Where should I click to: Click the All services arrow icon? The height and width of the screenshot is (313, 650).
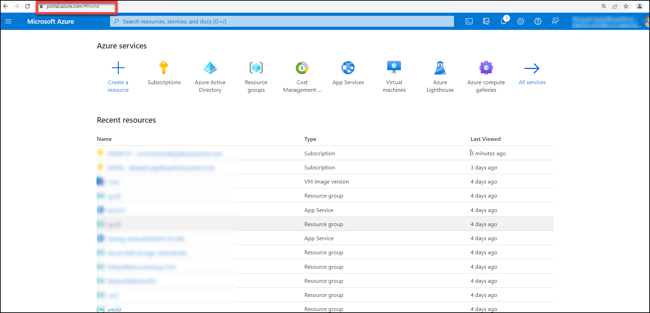[532, 68]
